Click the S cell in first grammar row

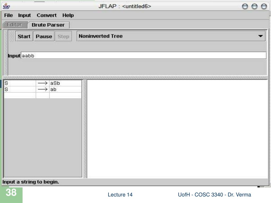[x=20, y=83]
